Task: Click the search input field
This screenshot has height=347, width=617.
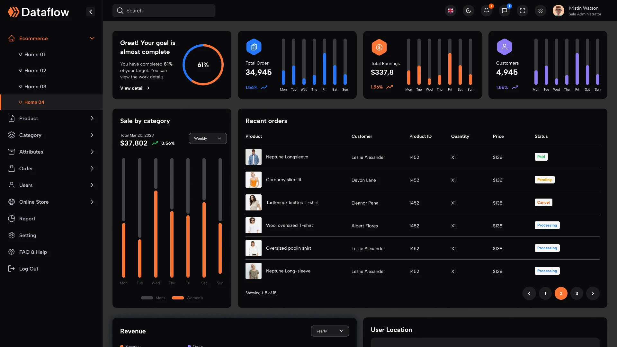Action: pos(164,11)
